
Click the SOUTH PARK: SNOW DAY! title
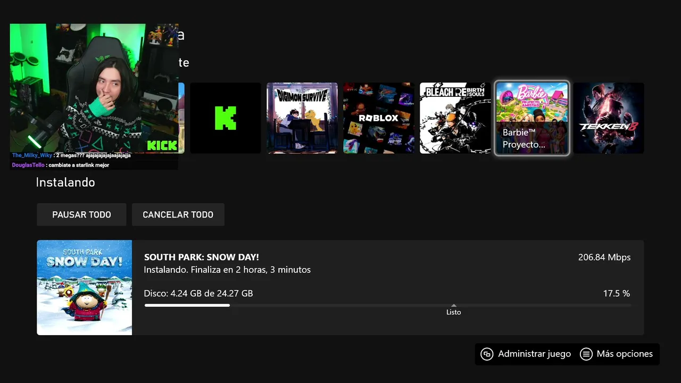tap(202, 257)
